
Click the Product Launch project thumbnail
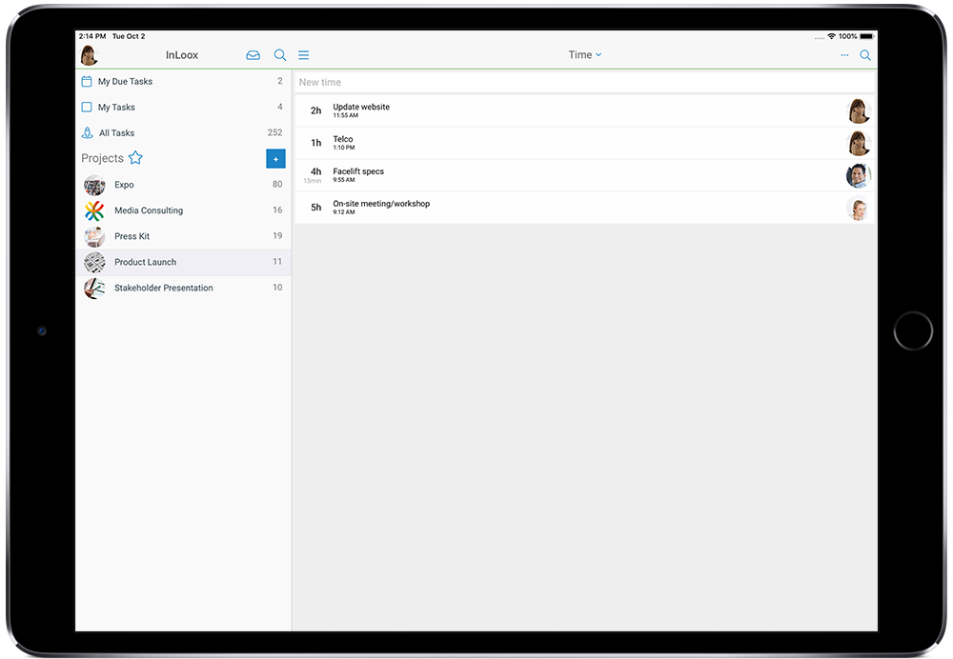pos(94,263)
